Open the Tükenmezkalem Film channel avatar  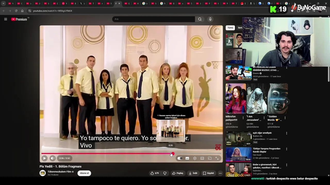[x=43, y=173]
